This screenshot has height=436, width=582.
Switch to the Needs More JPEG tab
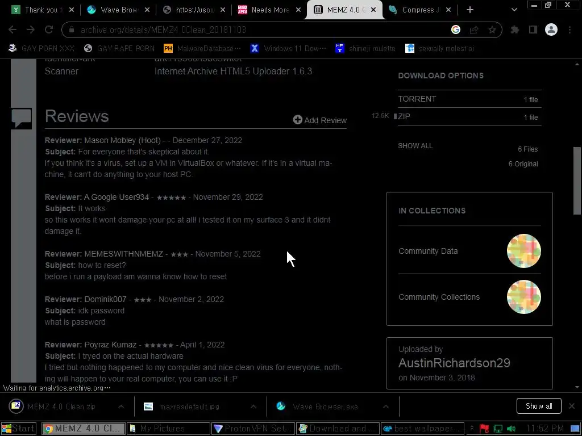(x=269, y=10)
